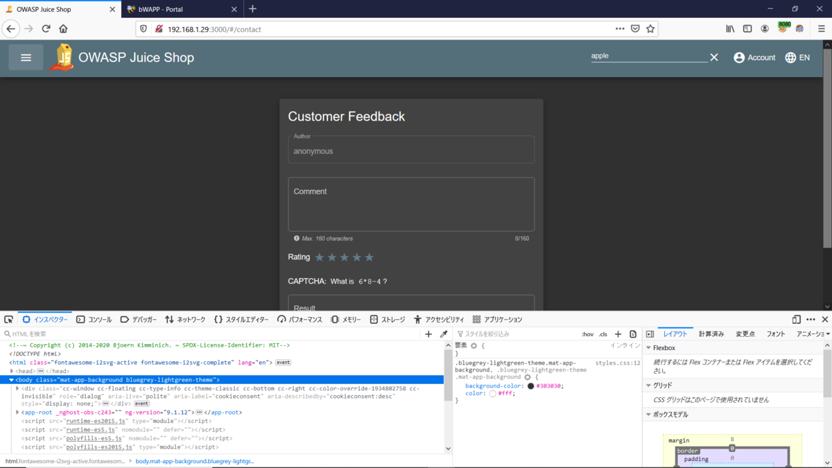This screenshot has height=468, width=832.
Task: Focus the HTML search field in inspector
Action: [211, 334]
